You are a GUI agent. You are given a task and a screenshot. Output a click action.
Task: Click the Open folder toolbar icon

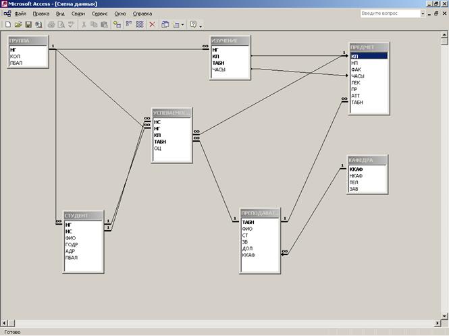[18, 24]
